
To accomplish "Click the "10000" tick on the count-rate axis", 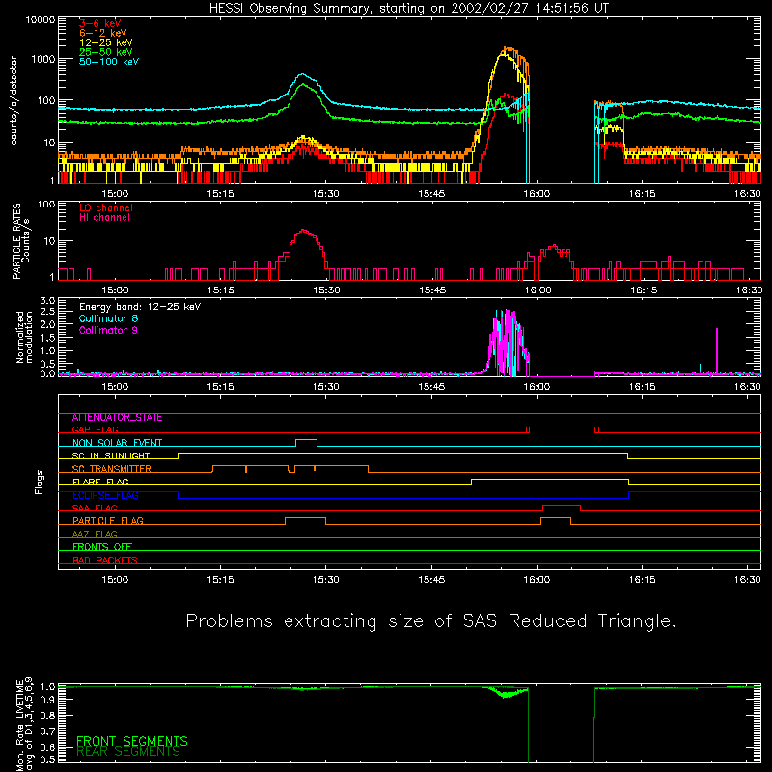I will [40, 20].
